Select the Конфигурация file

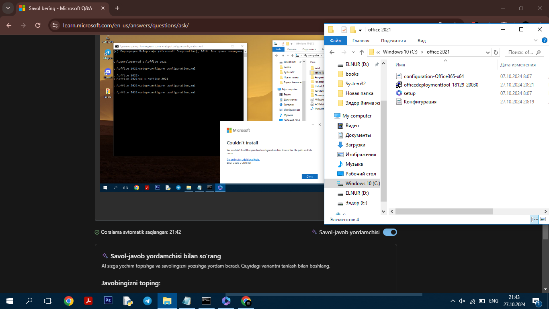click(416, 102)
